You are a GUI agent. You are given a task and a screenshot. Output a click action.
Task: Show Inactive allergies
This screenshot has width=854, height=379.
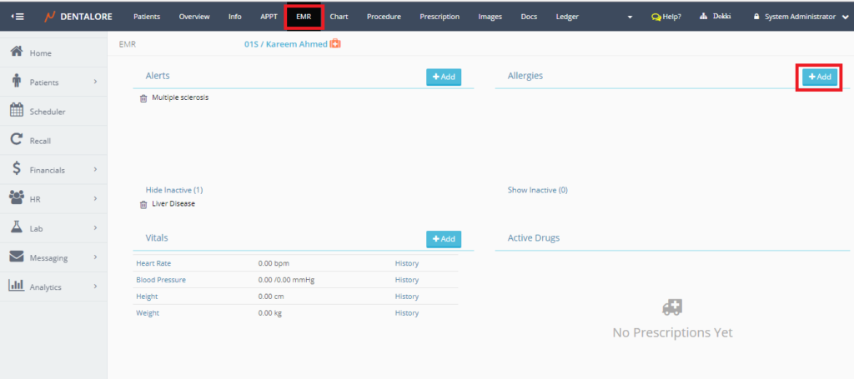point(537,190)
